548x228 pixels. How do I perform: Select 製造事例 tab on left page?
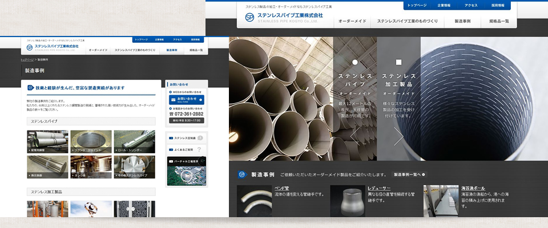pos(172,50)
